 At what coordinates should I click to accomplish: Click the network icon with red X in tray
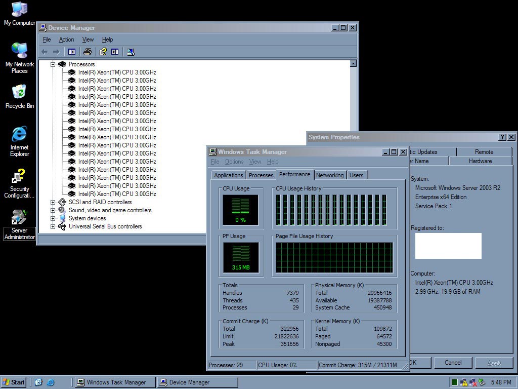click(x=473, y=382)
